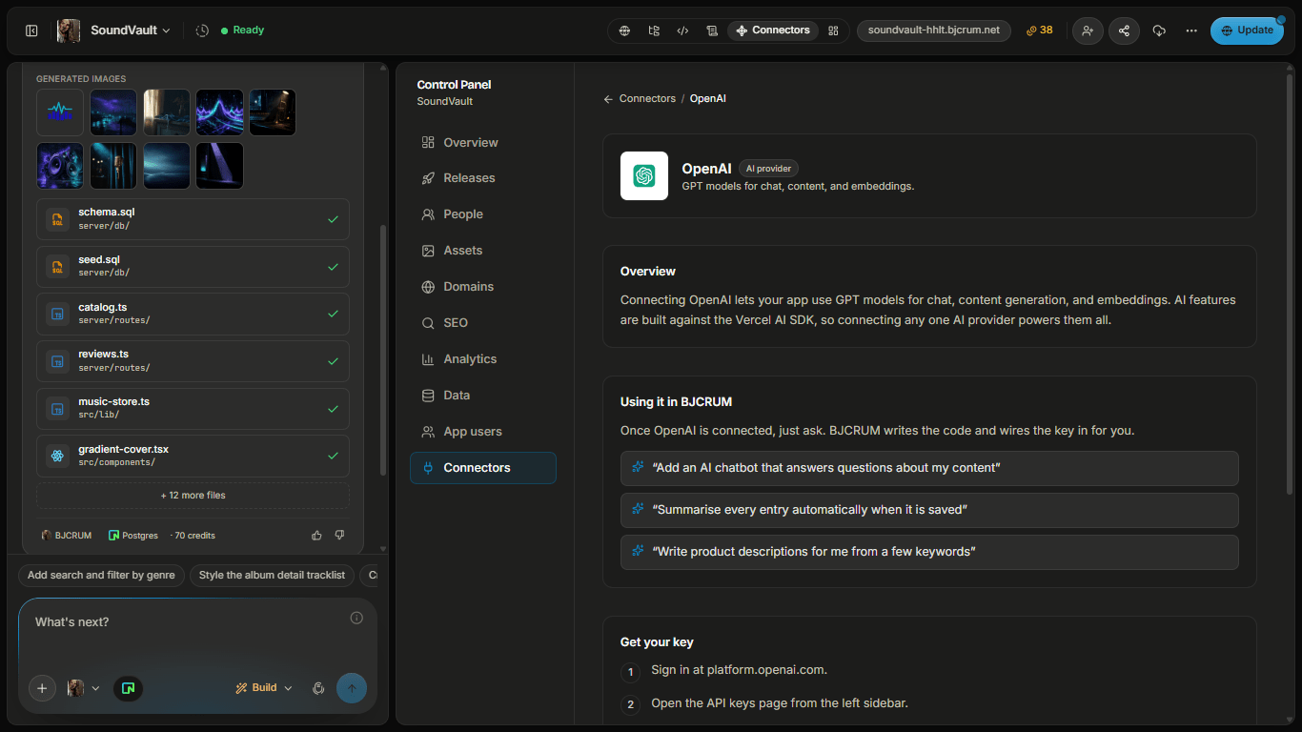Open the music-store.ts file row
This screenshot has height=732, width=1302.
[x=193, y=409]
